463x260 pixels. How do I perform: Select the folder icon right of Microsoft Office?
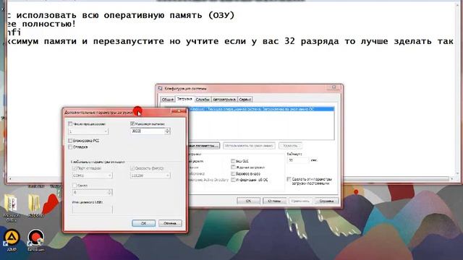[x=35, y=205]
